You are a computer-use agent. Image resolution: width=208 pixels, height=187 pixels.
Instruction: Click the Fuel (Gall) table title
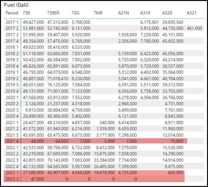click(16, 5)
